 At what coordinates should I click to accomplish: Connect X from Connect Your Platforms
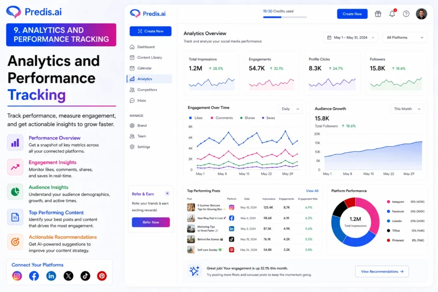click(68, 276)
